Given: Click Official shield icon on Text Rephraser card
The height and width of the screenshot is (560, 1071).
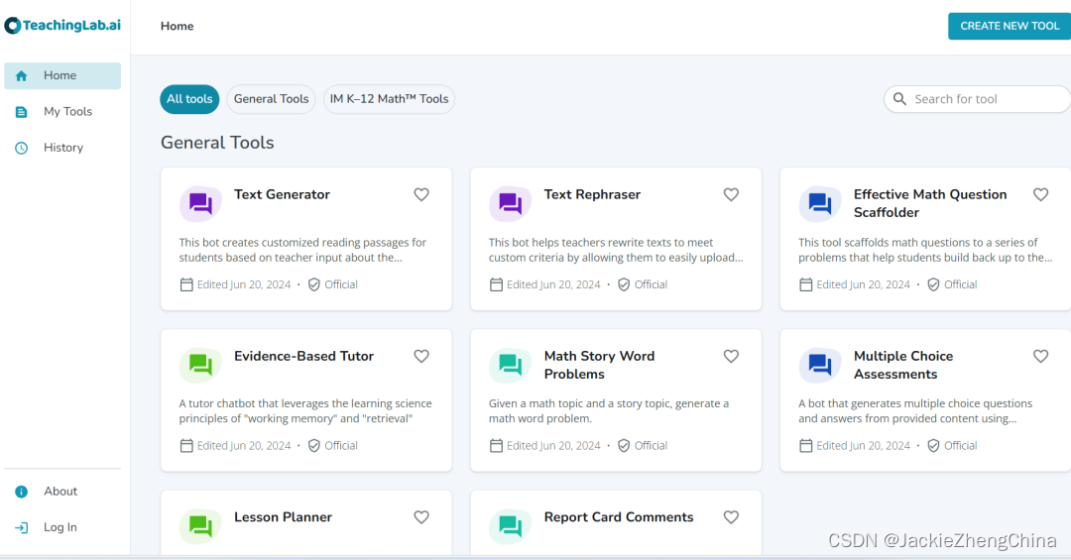Looking at the screenshot, I should pyautogui.click(x=624, y=284).
